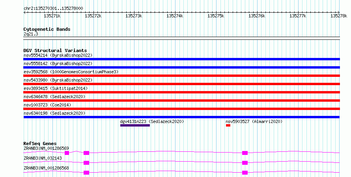Open transcript ZRANB3|NM_001286569 label
The width and height of the screenshot is (351, 177).
pos(46,148)
